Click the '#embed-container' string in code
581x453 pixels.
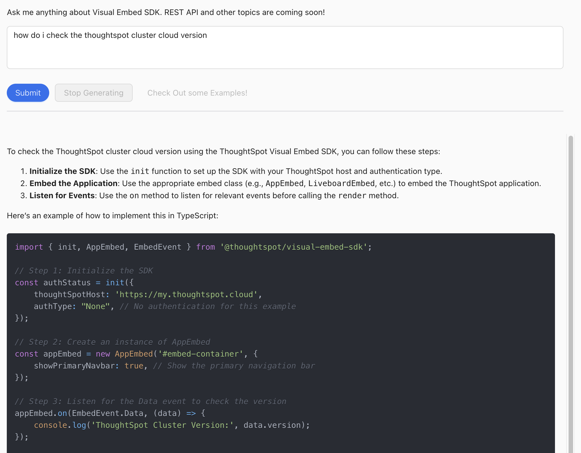tap(201, 354)
